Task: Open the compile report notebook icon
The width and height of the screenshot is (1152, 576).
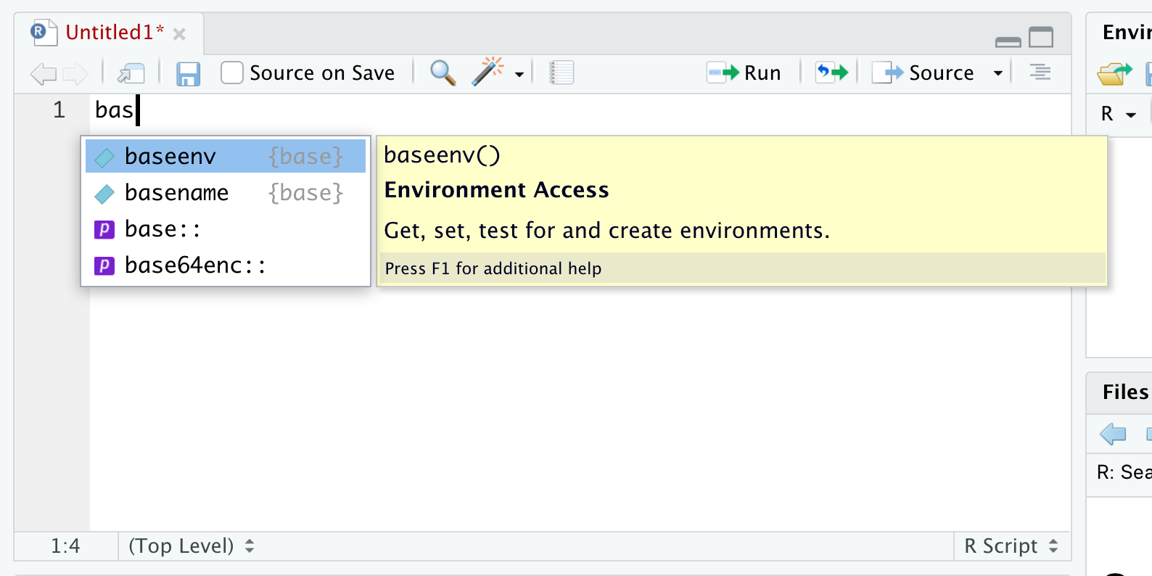Action: point(561,73)
